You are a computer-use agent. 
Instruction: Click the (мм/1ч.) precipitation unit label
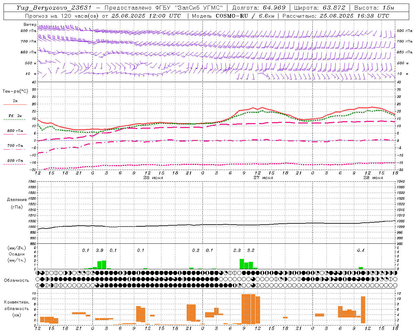[x=16, y=260]
